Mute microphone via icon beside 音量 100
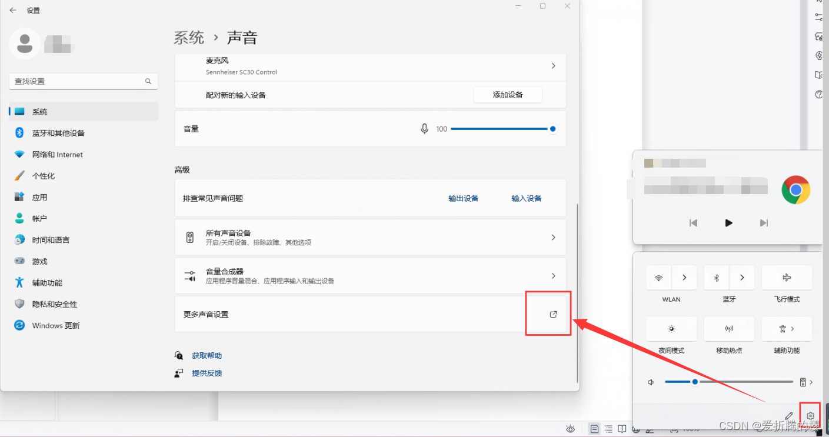This screenshot has width=829, height=437. click(x=424, y=129)
